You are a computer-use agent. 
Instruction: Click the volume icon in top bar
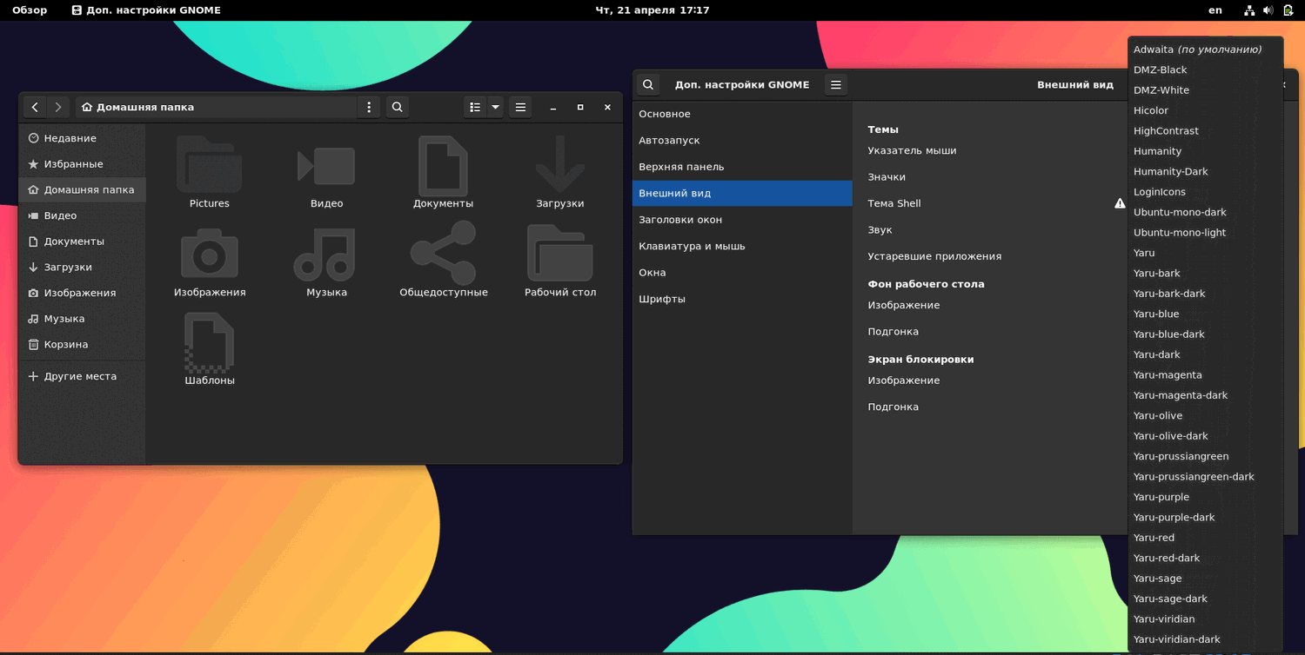click(x=1268, y=10)
